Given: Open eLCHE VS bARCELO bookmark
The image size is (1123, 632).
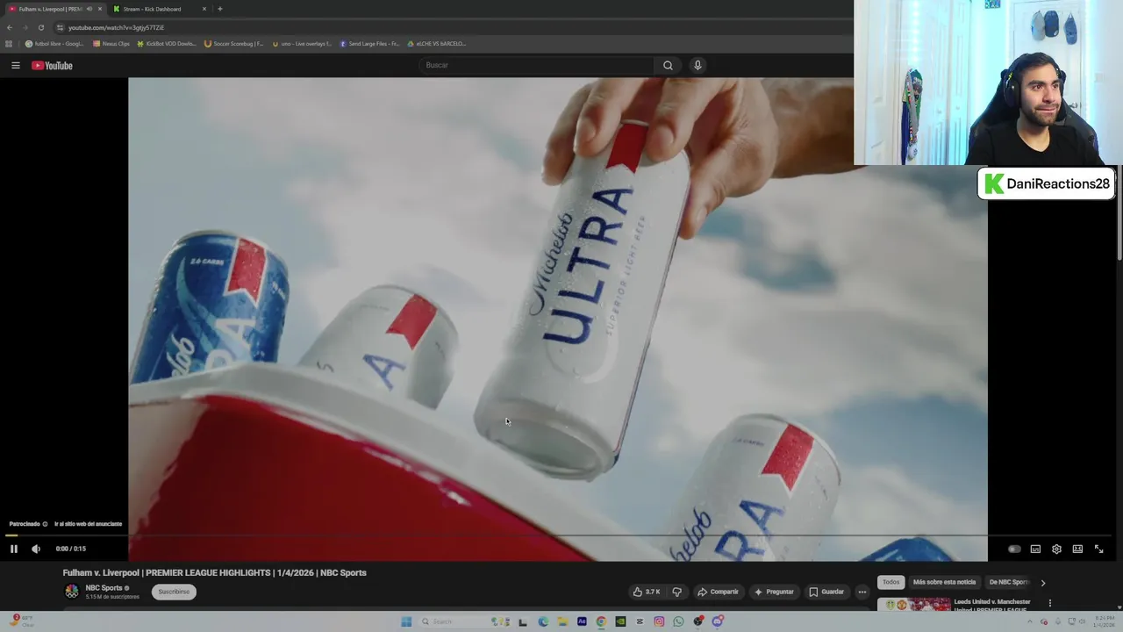Looking at the screenshot, I should click(x=437, y=43).
